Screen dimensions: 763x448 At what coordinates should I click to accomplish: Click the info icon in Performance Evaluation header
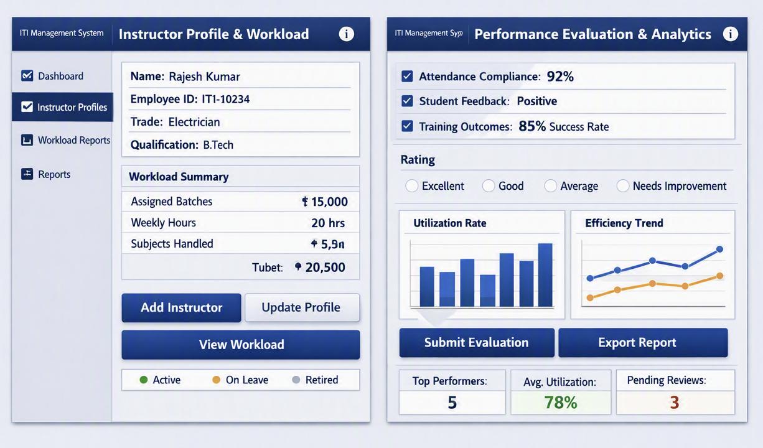(x=731, y=34)
